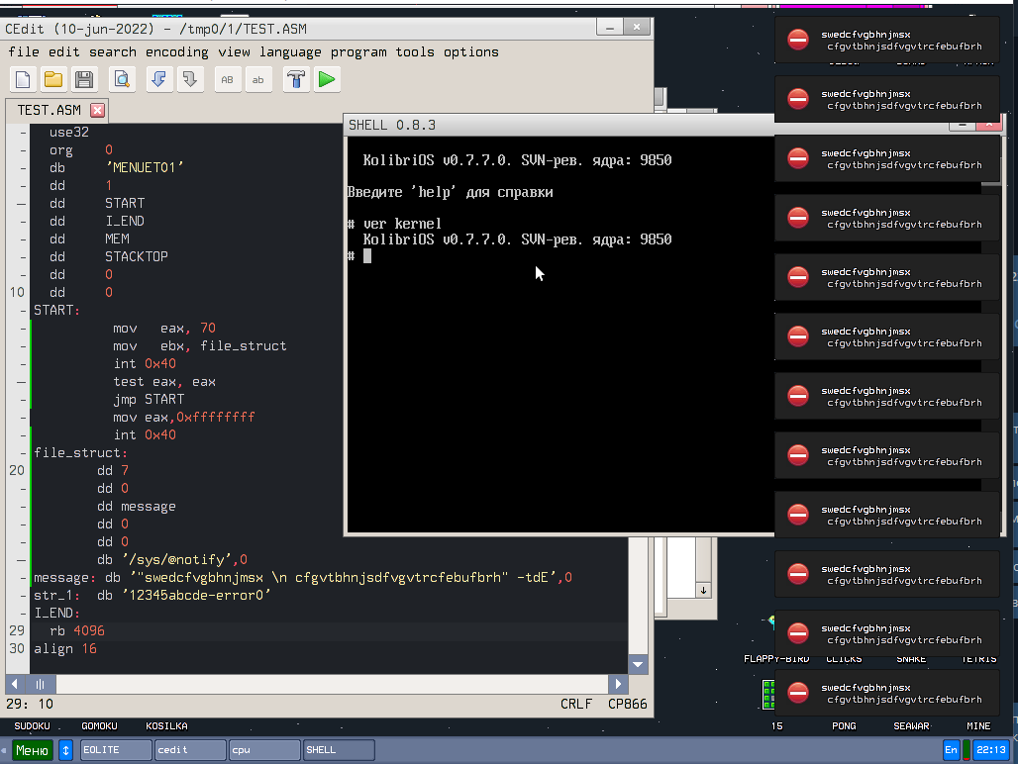Open a file using the folder icon
Viewport: 1018px width, 764px height.
click(53, 79)
